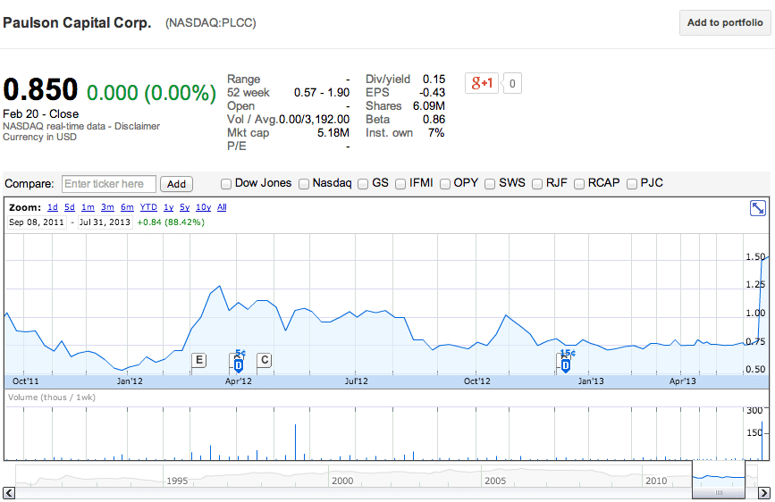This screenshot has width=775, height=502.
Task: Click the Paulson Capital Corp. title
Action: (77, 22)
